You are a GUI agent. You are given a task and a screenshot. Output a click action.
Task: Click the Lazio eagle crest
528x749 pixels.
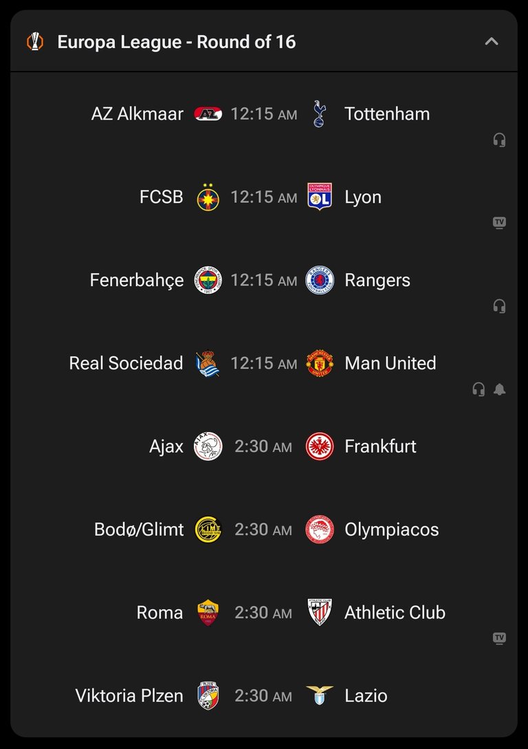pyautogui.click(x=320, y=695)
